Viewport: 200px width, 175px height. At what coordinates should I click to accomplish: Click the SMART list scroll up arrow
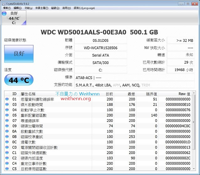point(194,93)
